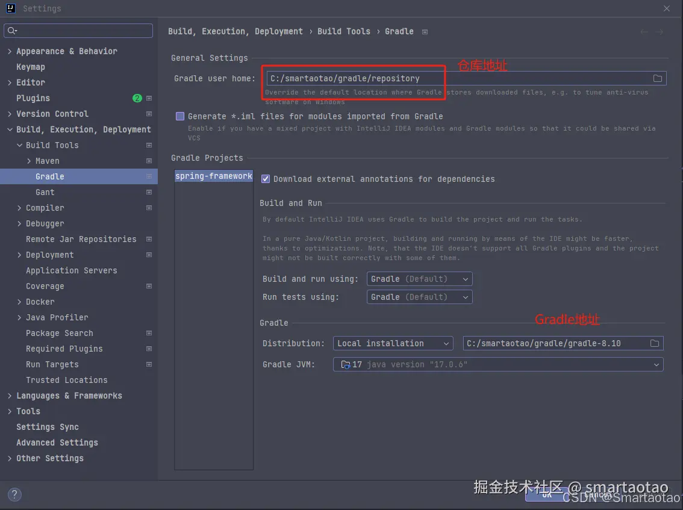Viewport: 683px width, 510px height.
Task: Click the settings search field
Action: click(78, 31)
